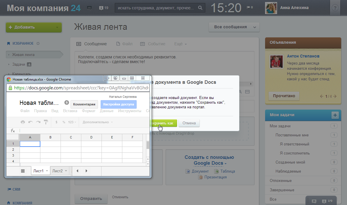Click the Настройки доступа button
The height and width of the screenshot is (205, 347).
(x=118, y=104)
